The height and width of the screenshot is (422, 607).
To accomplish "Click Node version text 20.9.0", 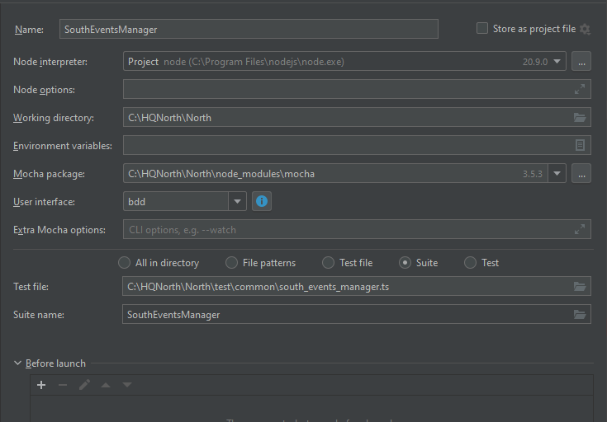I will [535, 62].
